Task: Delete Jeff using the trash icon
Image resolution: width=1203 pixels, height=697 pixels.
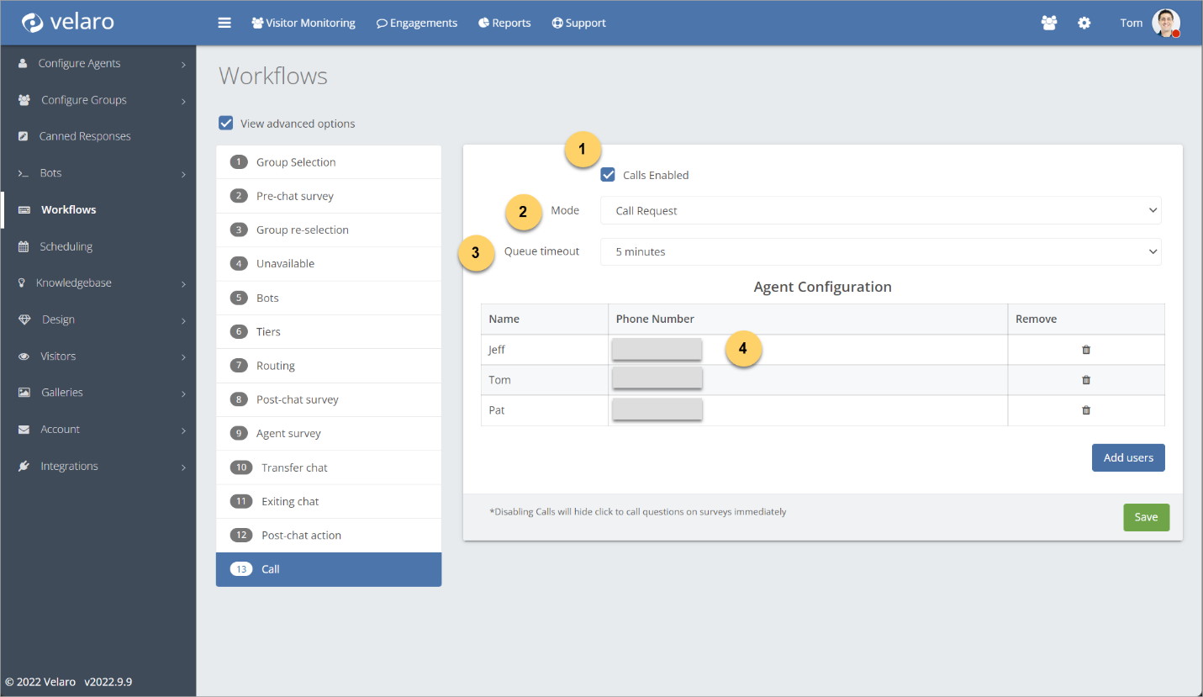Action: click(x=1085, y=350)
